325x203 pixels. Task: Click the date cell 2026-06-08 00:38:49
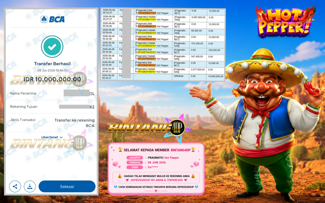109,31
